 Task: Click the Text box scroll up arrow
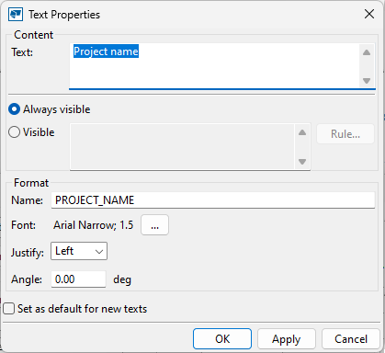click(367, 52)
